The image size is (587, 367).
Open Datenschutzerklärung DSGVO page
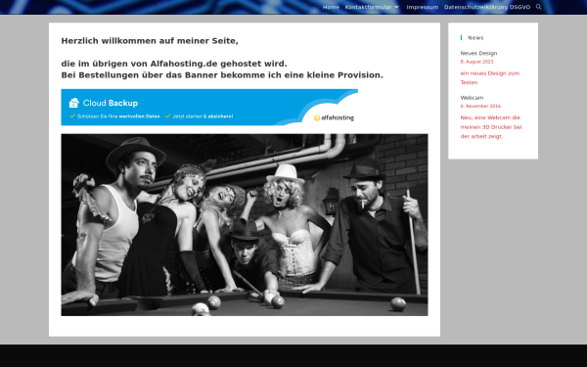[487, 7]
